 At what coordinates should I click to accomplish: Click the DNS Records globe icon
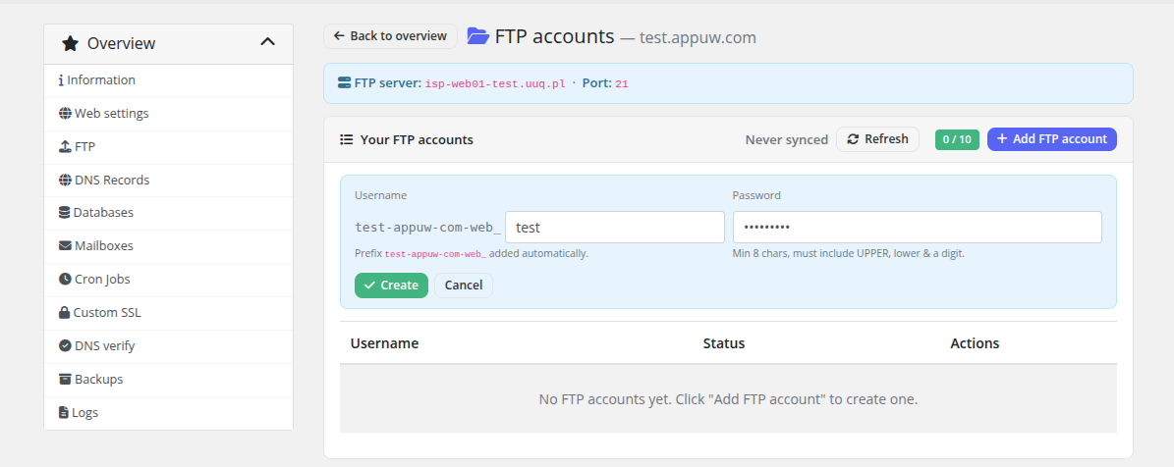tap(65, 181)
